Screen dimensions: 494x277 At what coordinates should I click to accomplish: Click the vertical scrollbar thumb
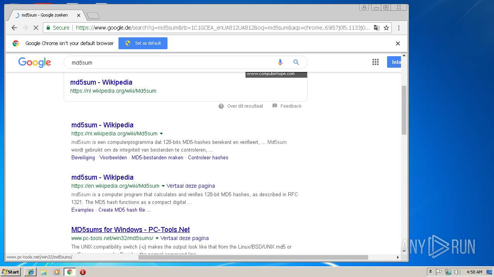(404, 110)
